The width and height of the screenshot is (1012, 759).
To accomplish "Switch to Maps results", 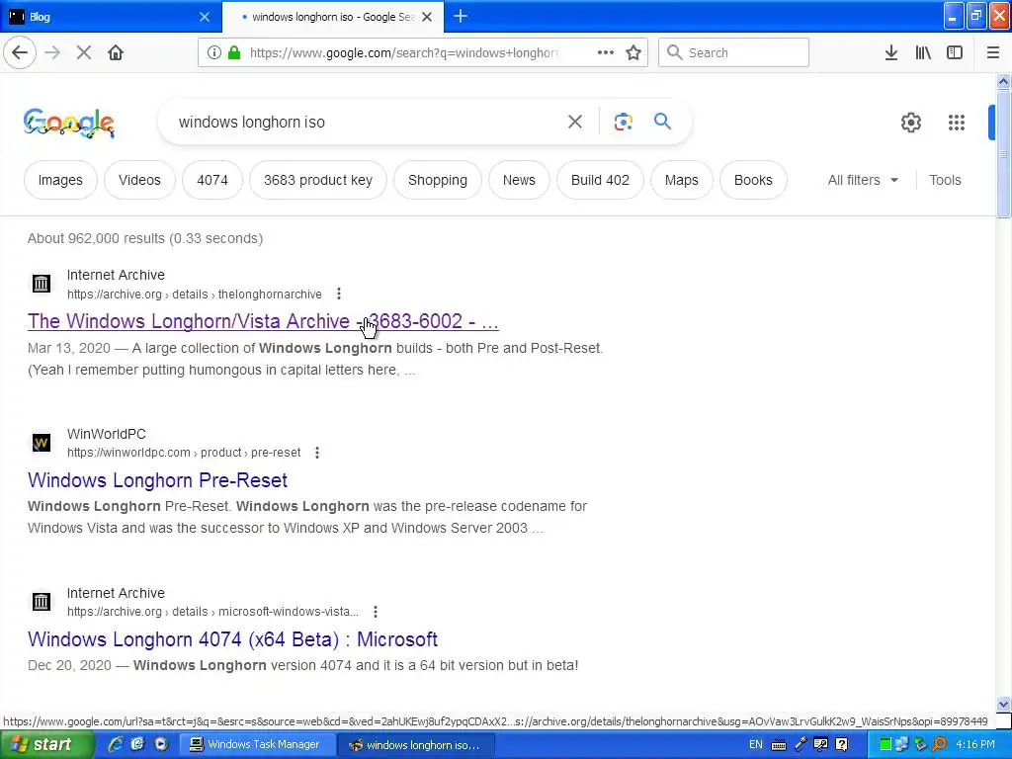I will point(682,180).
